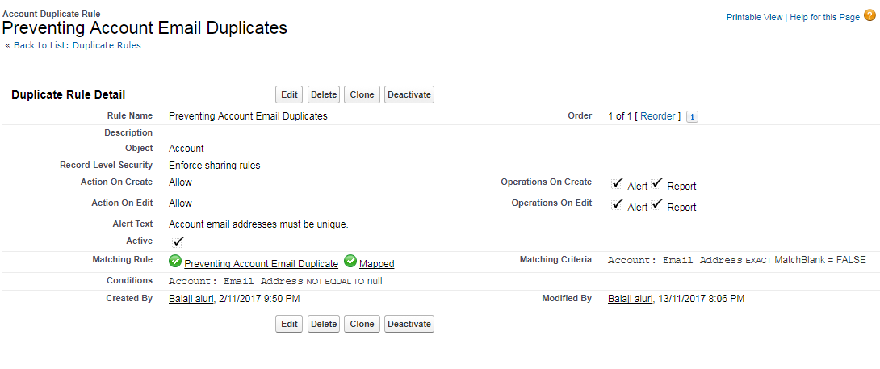Click green check icon beside Preventing Account Email Duplicate
Image resolution: width=880 pixels, height=369 pixels.
(x=175, y=262)
